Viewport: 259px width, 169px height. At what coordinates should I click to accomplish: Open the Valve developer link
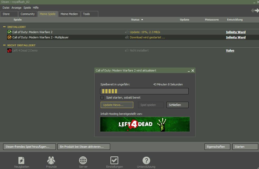pos(230,50)
